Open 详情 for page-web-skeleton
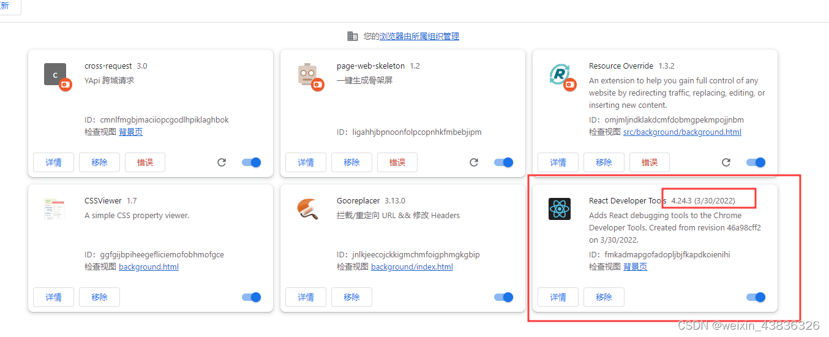 pos(306,162)
